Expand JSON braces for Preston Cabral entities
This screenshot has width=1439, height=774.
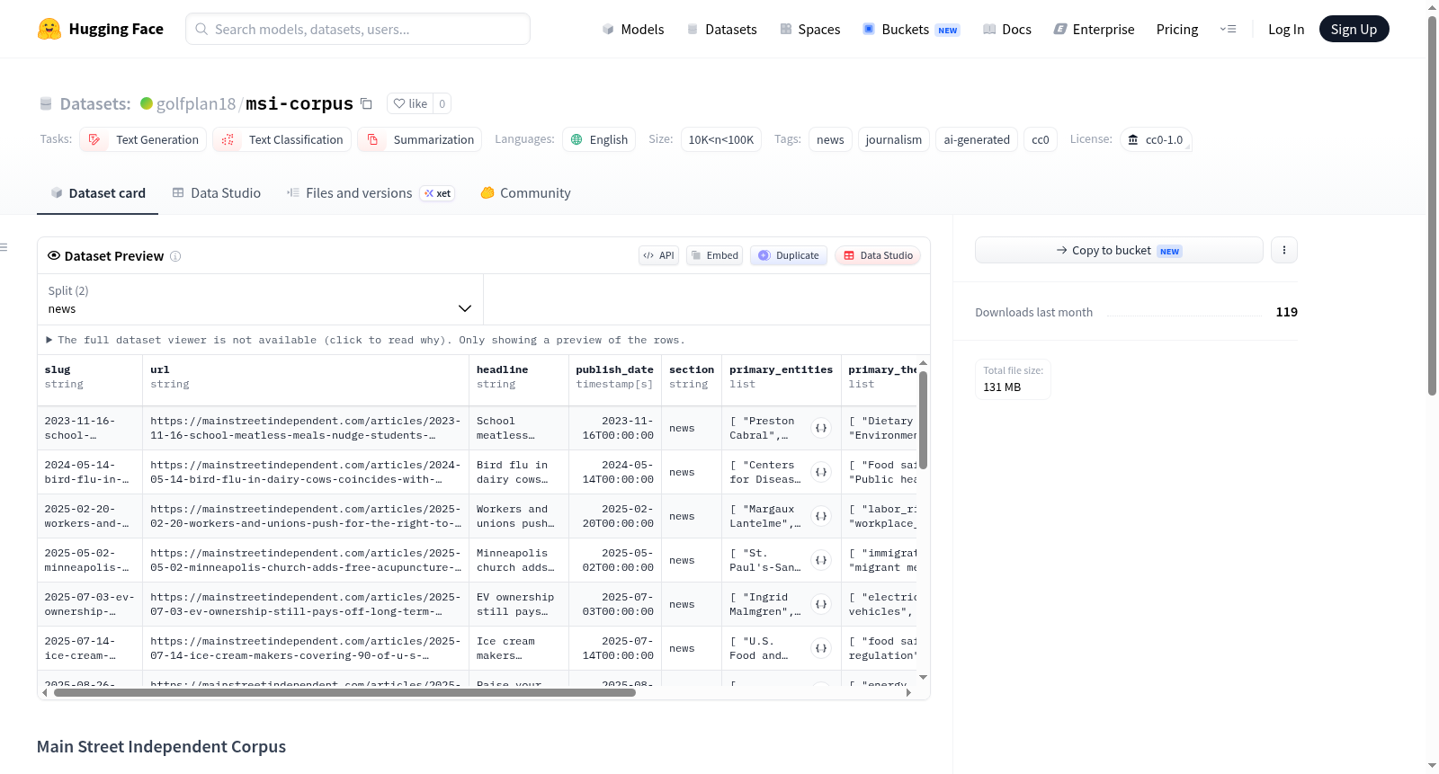[821, 428]
